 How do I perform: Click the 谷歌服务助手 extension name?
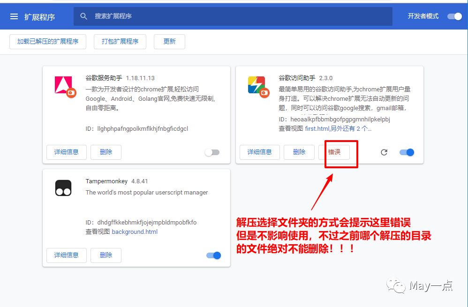pyautogui.click(x=104, y=78)
